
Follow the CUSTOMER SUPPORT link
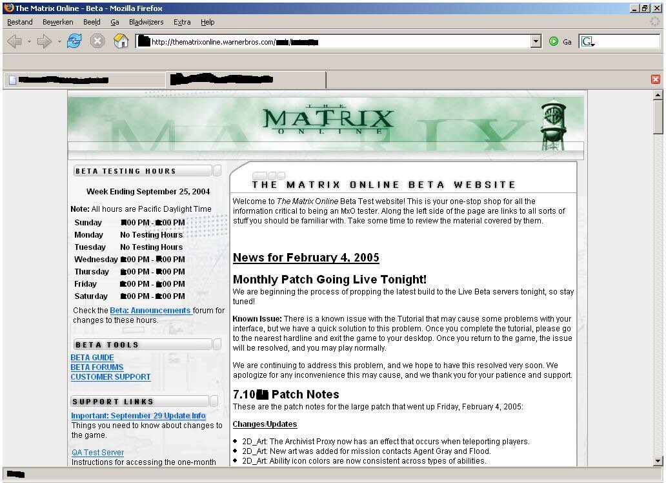[x=110, y=377]
